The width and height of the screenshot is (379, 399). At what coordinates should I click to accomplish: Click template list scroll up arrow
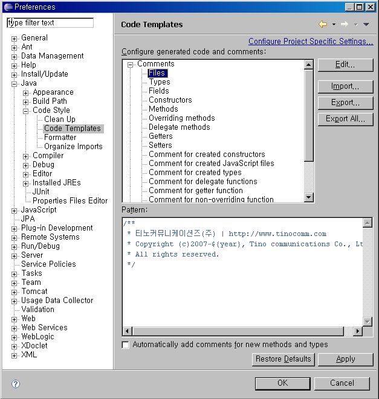309,65
